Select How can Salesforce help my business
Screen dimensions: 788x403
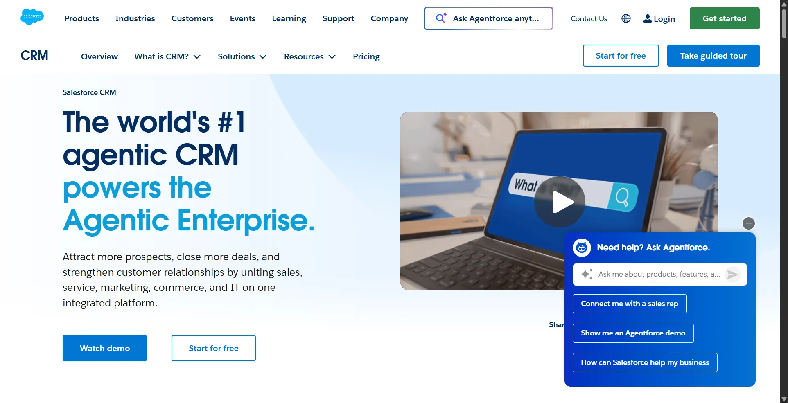(x=645, y=362)
